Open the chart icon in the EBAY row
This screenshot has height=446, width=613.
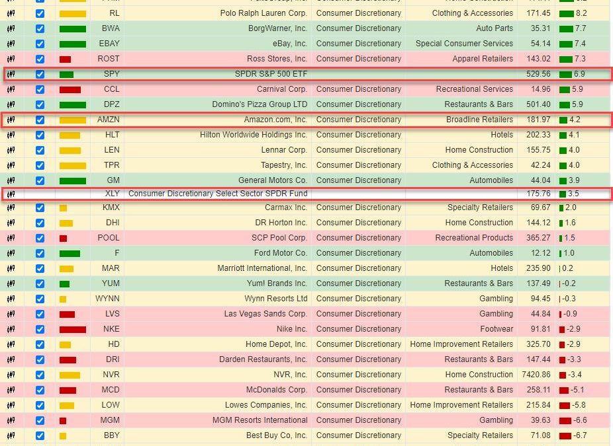point(11,44)
